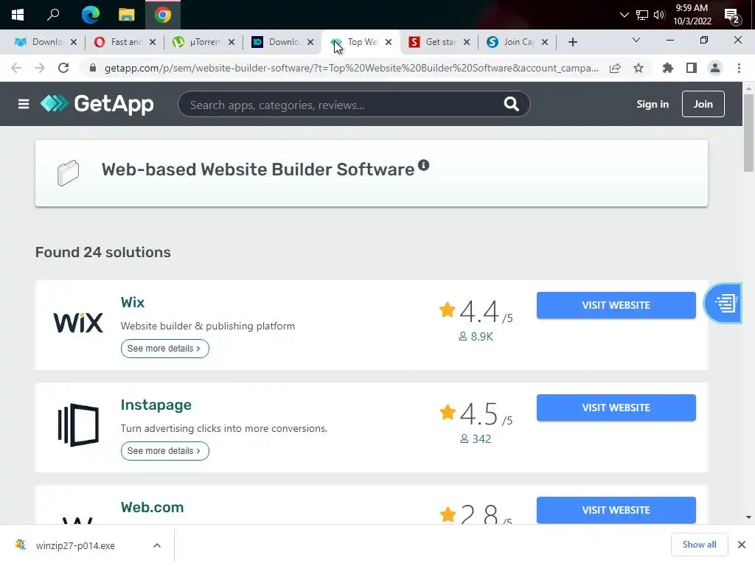Open the Chrome profile avatar
Screen dimensions: 755x566
pyautogui.click(x=714, y=68)
